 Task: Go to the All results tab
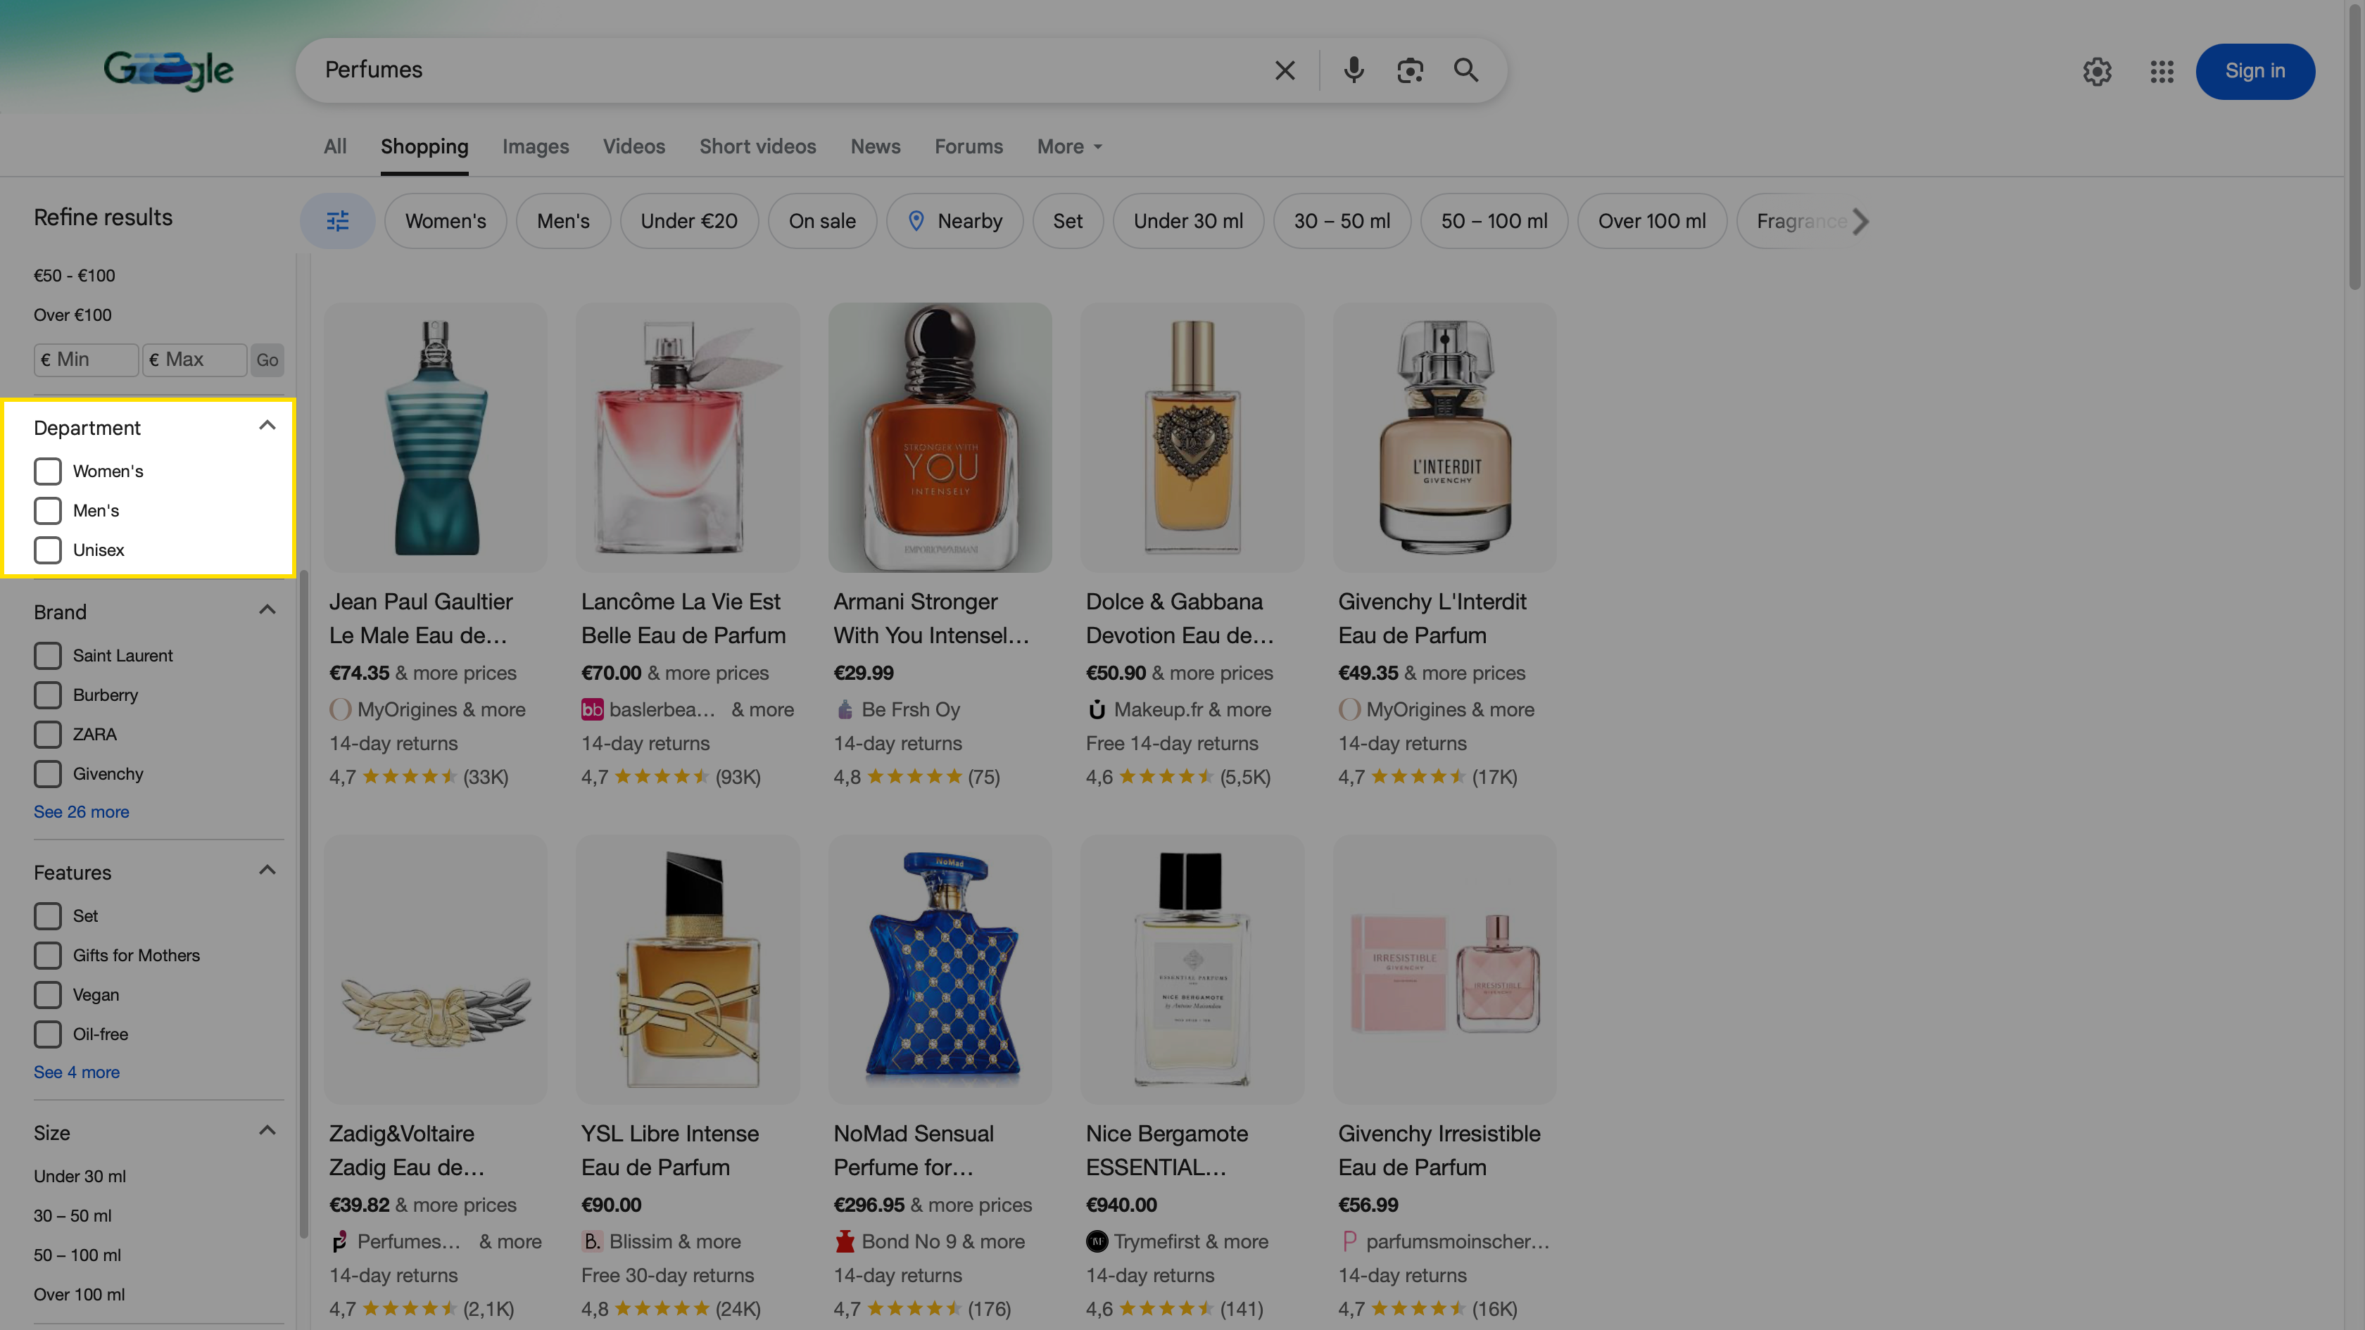[335, 147]
